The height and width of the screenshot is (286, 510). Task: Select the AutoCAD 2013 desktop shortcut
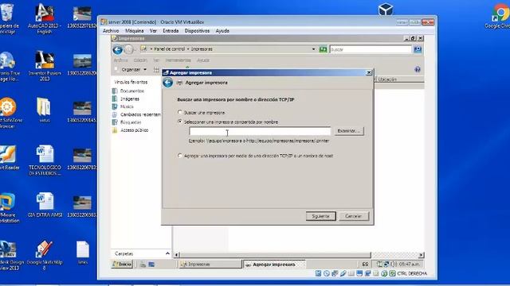point(45,18)
